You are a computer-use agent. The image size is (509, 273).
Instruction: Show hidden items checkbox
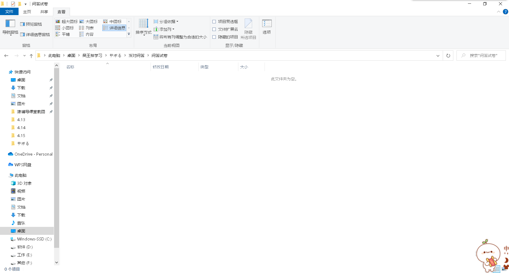coord(214,37)
